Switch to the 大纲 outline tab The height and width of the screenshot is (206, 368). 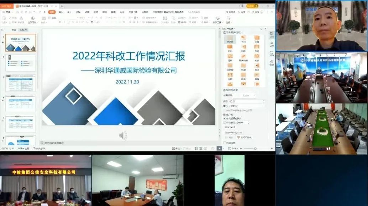pos(14,30)
